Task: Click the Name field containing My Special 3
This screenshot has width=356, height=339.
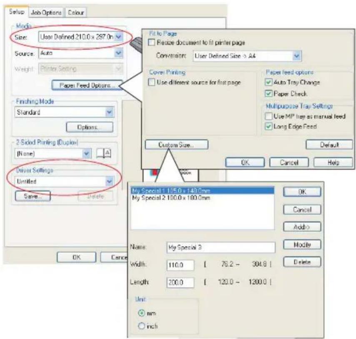Action: (x=221, y=248)
